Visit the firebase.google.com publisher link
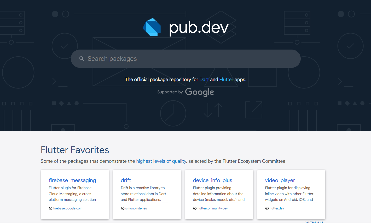 pos(68,208)
